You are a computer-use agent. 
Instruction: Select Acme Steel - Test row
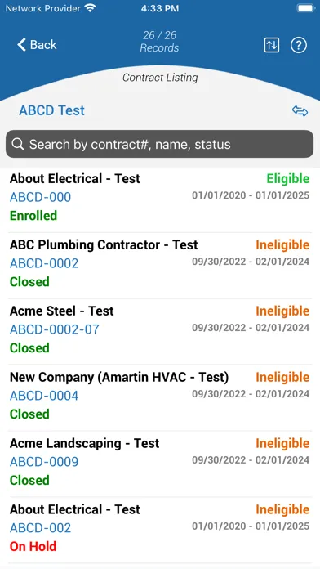click(160, 332)
